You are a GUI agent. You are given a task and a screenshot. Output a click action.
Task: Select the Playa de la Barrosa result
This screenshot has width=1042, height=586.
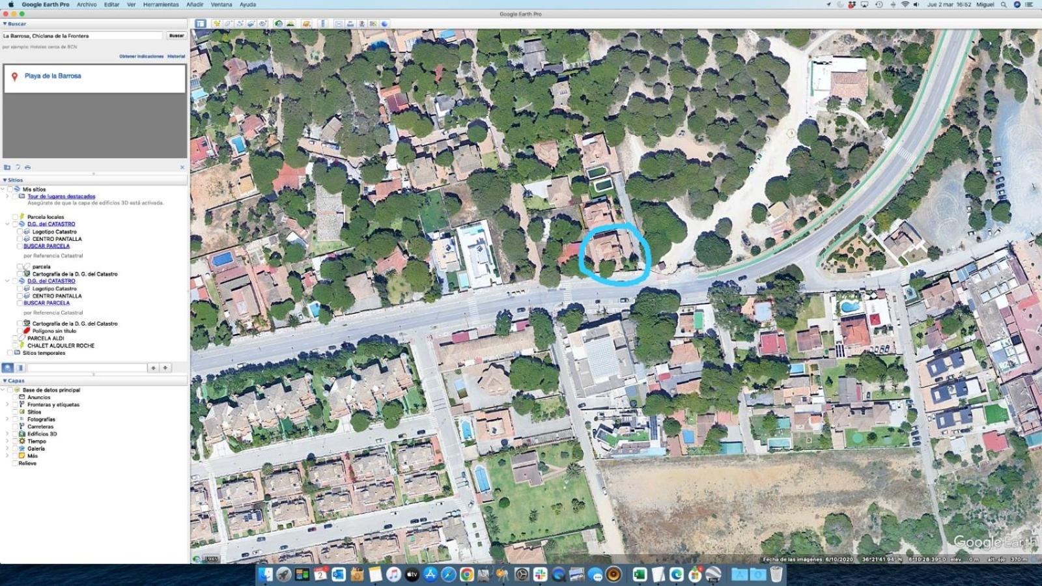coord(53,76)
